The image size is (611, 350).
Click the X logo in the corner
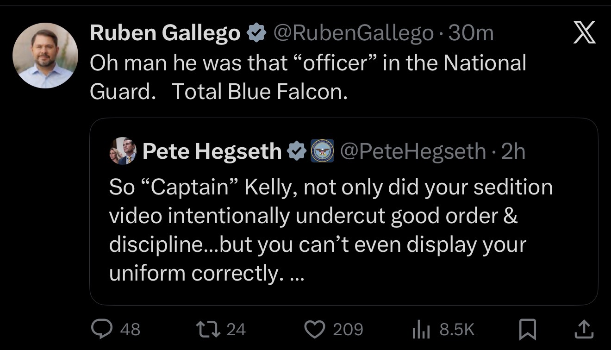coord(584,33)
